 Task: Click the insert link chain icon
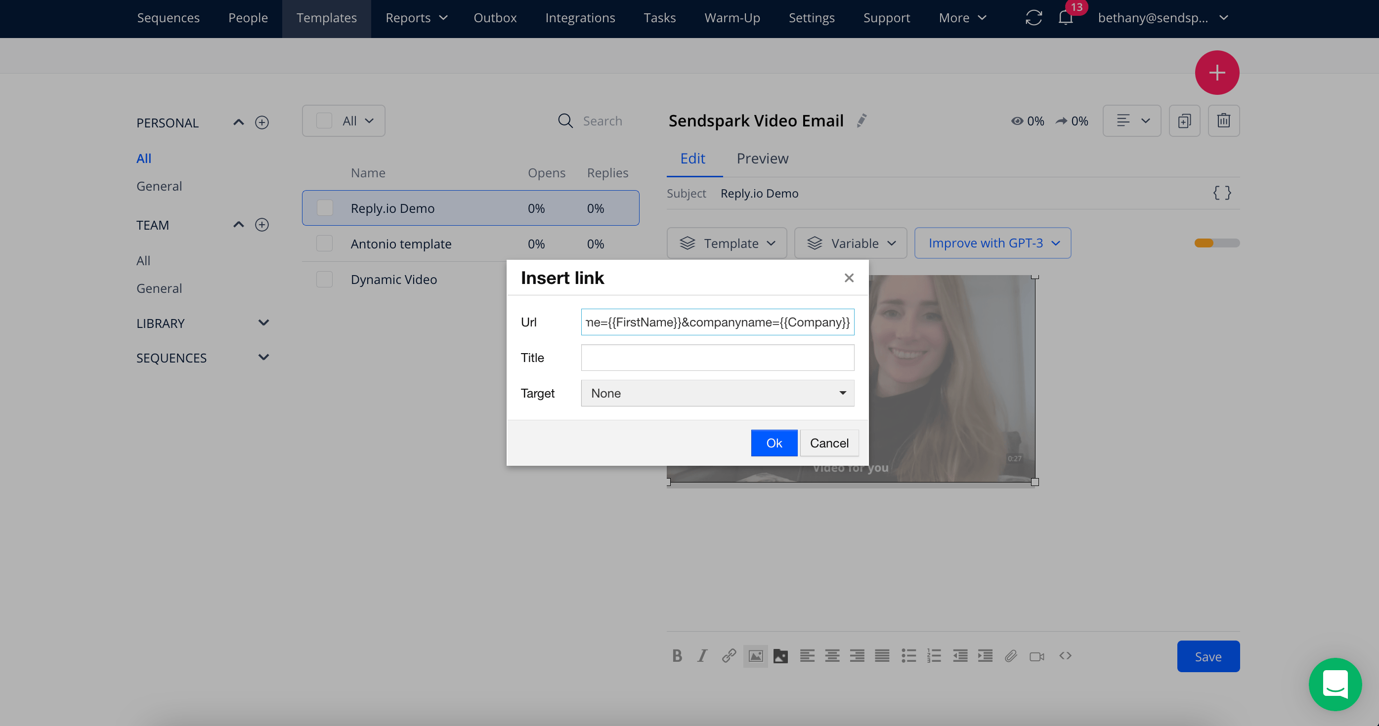point(729,656)
